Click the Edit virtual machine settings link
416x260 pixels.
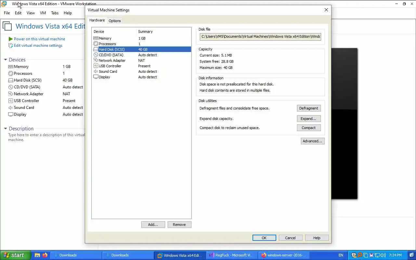tap(38, 45)
